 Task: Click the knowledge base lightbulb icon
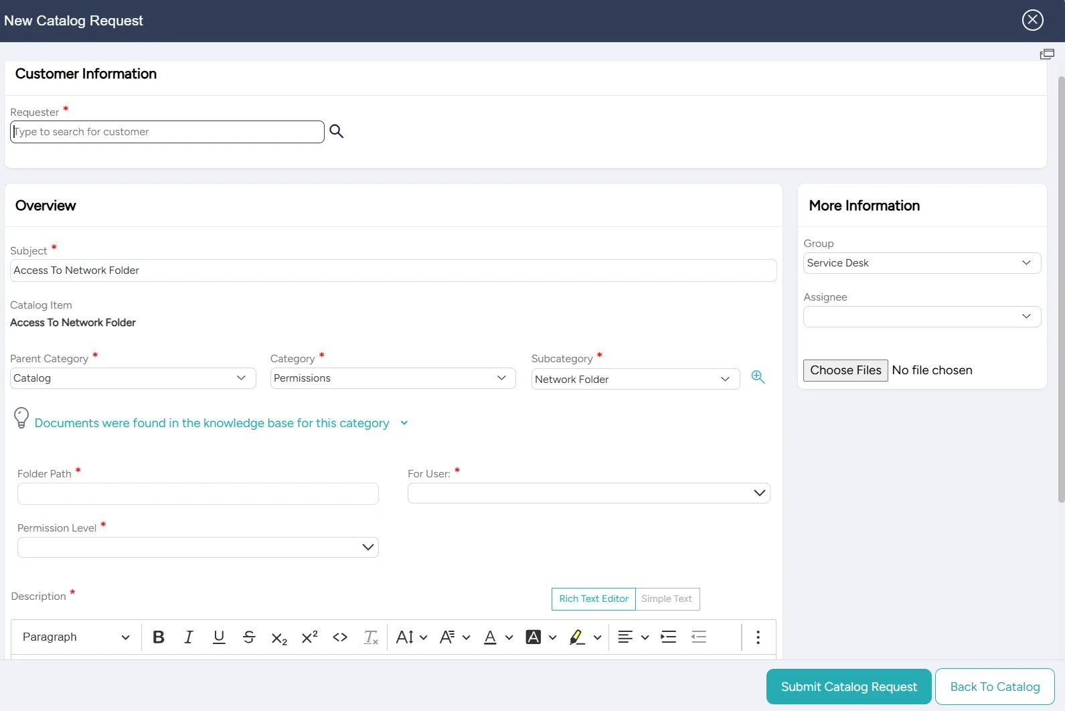[x=21, y=418]
